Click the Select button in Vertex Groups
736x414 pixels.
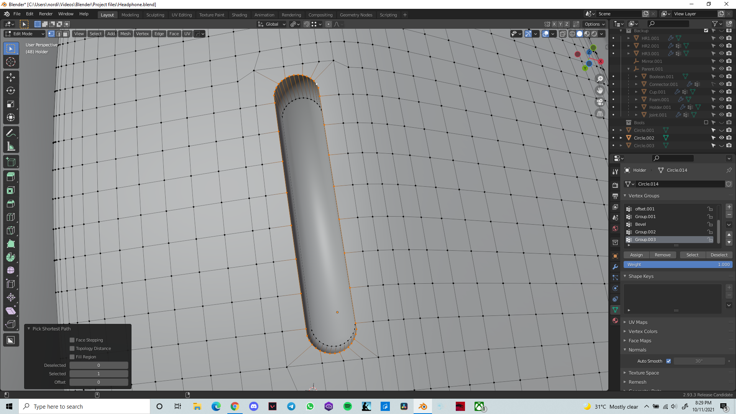point(692,254)
